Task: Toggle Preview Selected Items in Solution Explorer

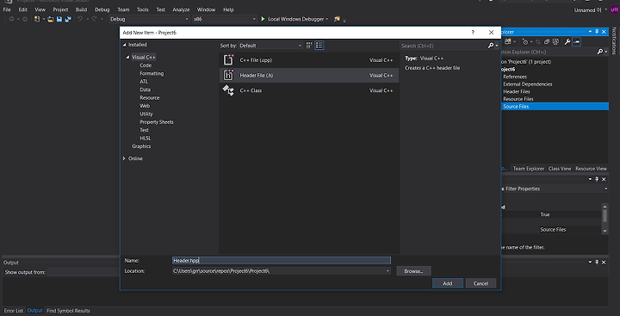Action: pyautogui.click(x=576, y=41)
